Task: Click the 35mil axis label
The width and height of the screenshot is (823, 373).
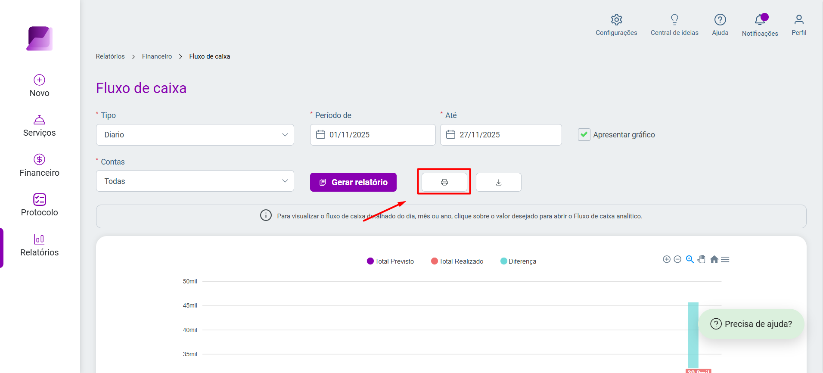Action: click(x=190, y=354)
